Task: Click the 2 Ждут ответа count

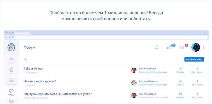Action: pos(197,95)
